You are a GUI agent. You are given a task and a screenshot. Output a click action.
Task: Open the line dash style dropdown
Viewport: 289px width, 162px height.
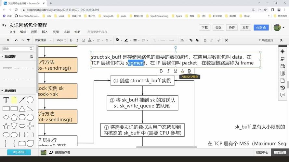145,40
